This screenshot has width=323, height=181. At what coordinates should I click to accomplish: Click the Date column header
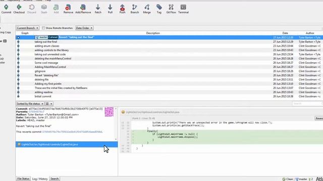285,33
